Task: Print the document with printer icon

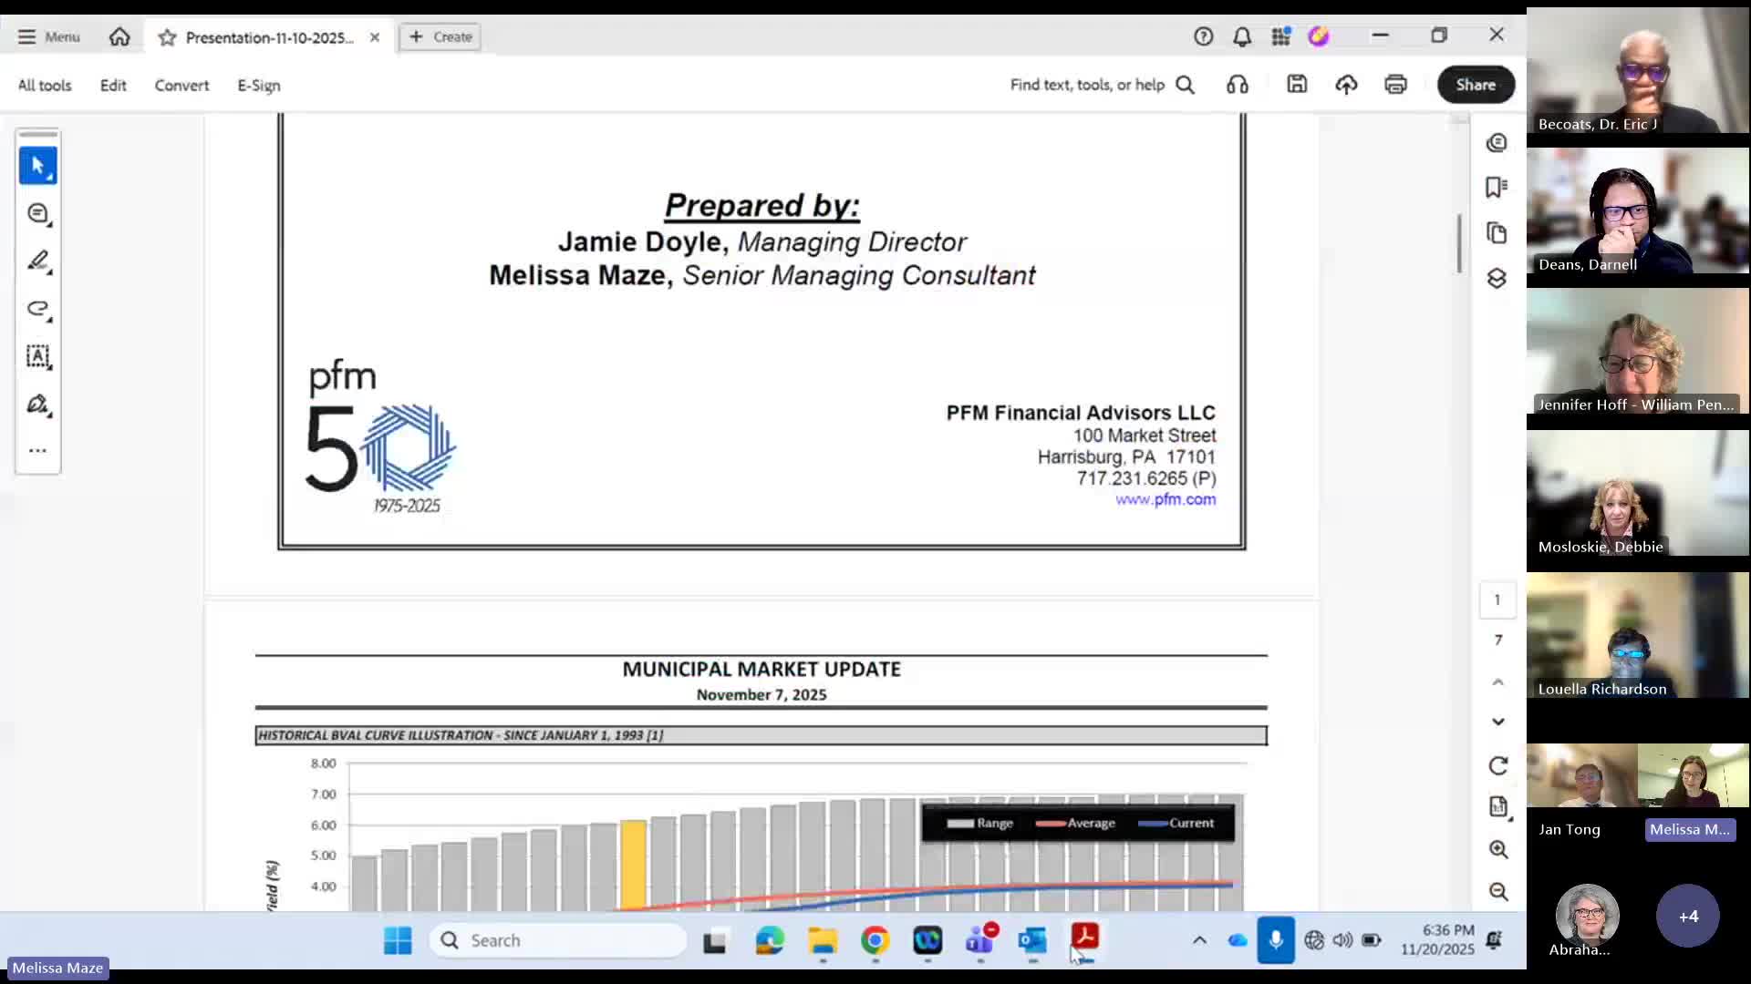Action: point(1395,85)
